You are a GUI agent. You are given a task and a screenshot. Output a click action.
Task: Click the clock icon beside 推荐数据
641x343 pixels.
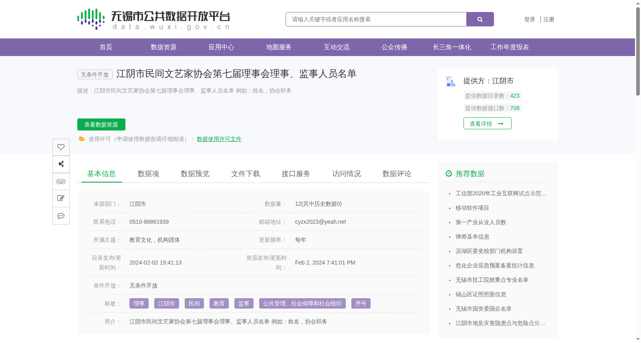pyautogui.click(x=449, y=173)
